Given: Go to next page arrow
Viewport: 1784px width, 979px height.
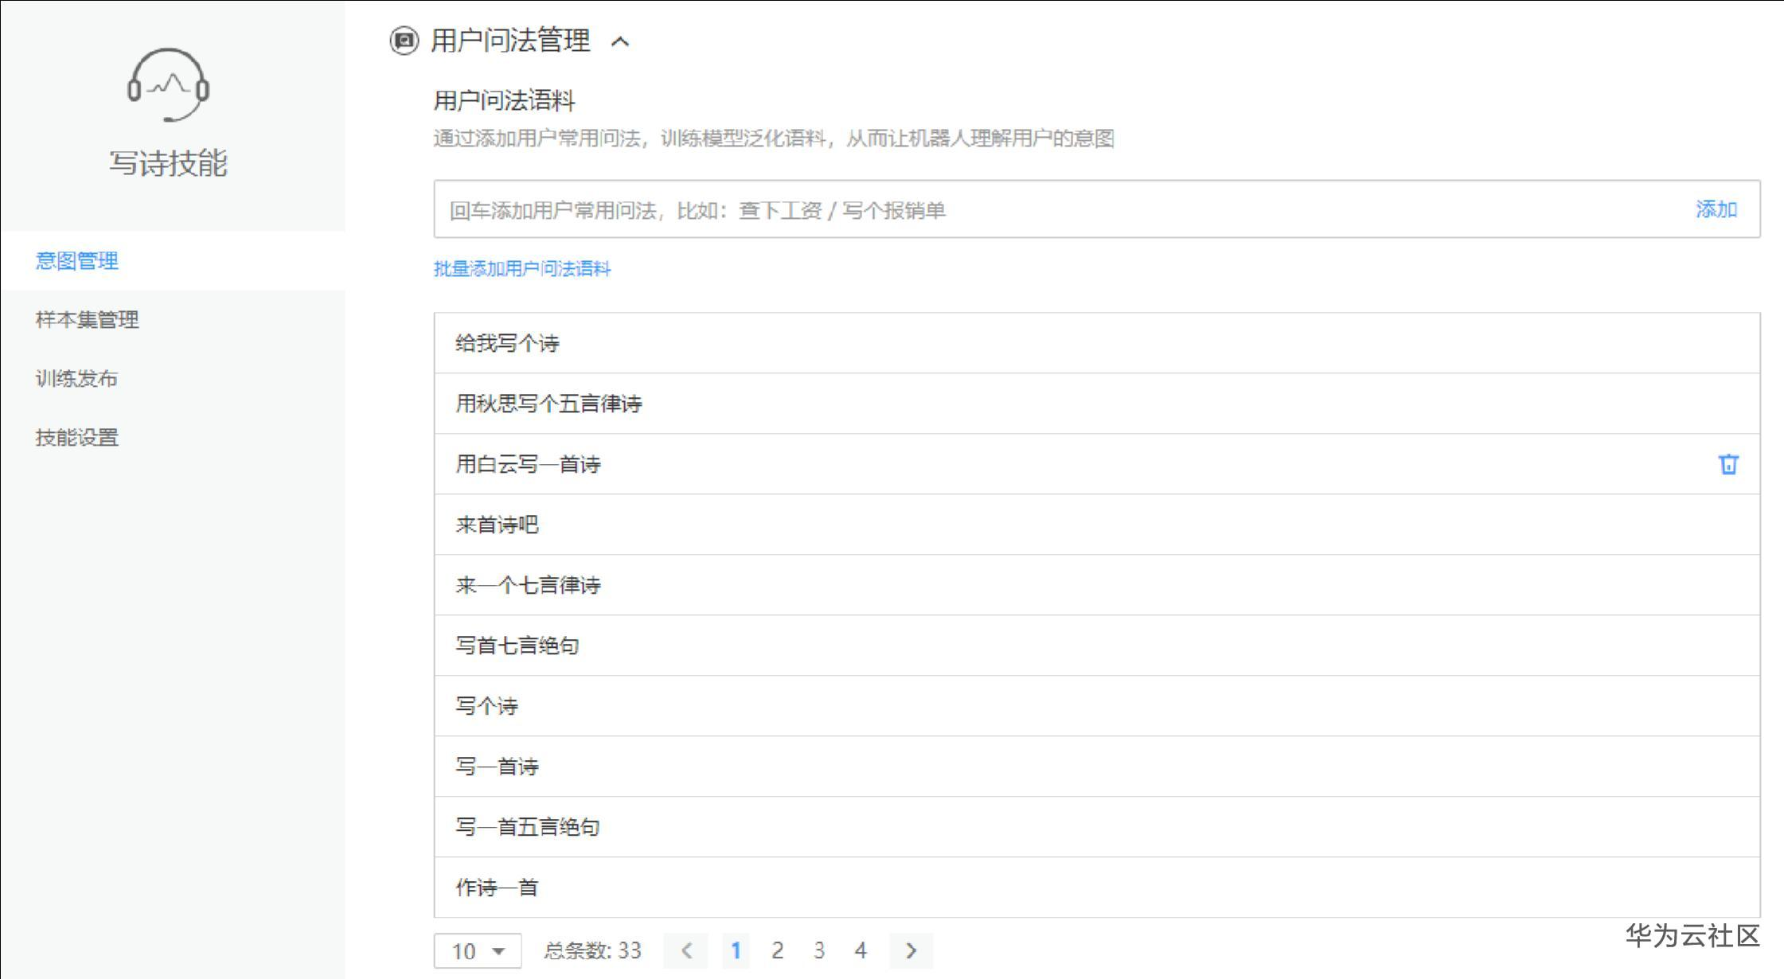Looking at the screenshot, I should click(911, 950).
